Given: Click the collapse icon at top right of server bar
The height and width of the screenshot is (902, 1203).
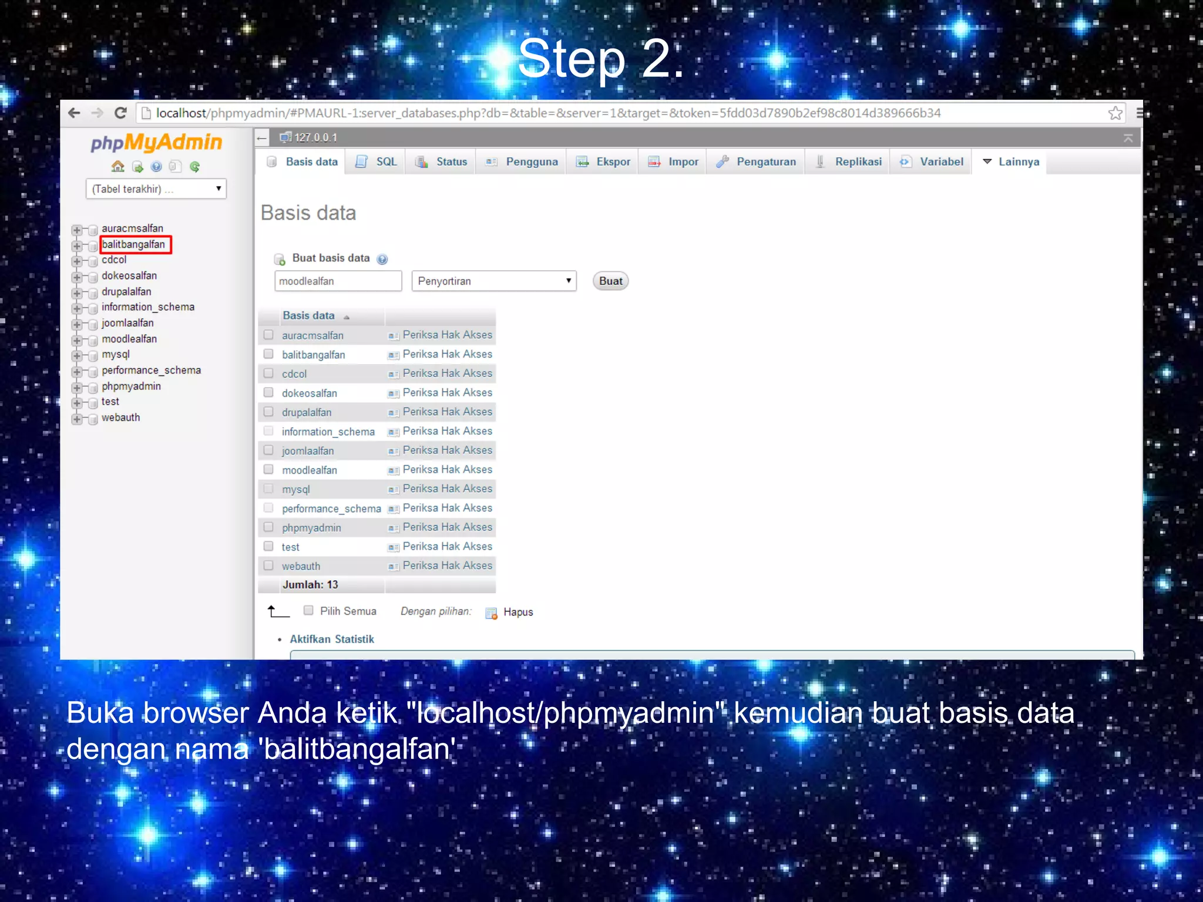Looking at the screenshot, I should tap(1128, 138).
